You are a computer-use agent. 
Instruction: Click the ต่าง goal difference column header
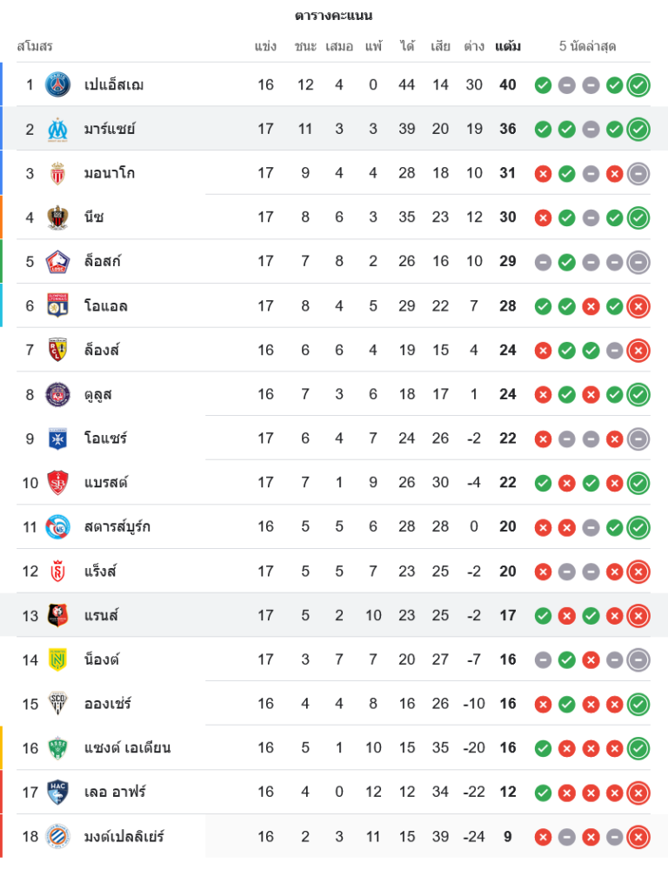click(x=474, y=46)
